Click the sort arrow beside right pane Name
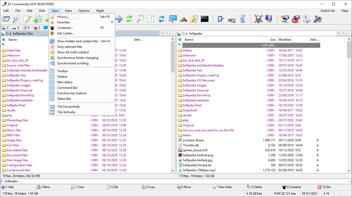Viewport: 352px width, 197px height. (x=180, y=40)
